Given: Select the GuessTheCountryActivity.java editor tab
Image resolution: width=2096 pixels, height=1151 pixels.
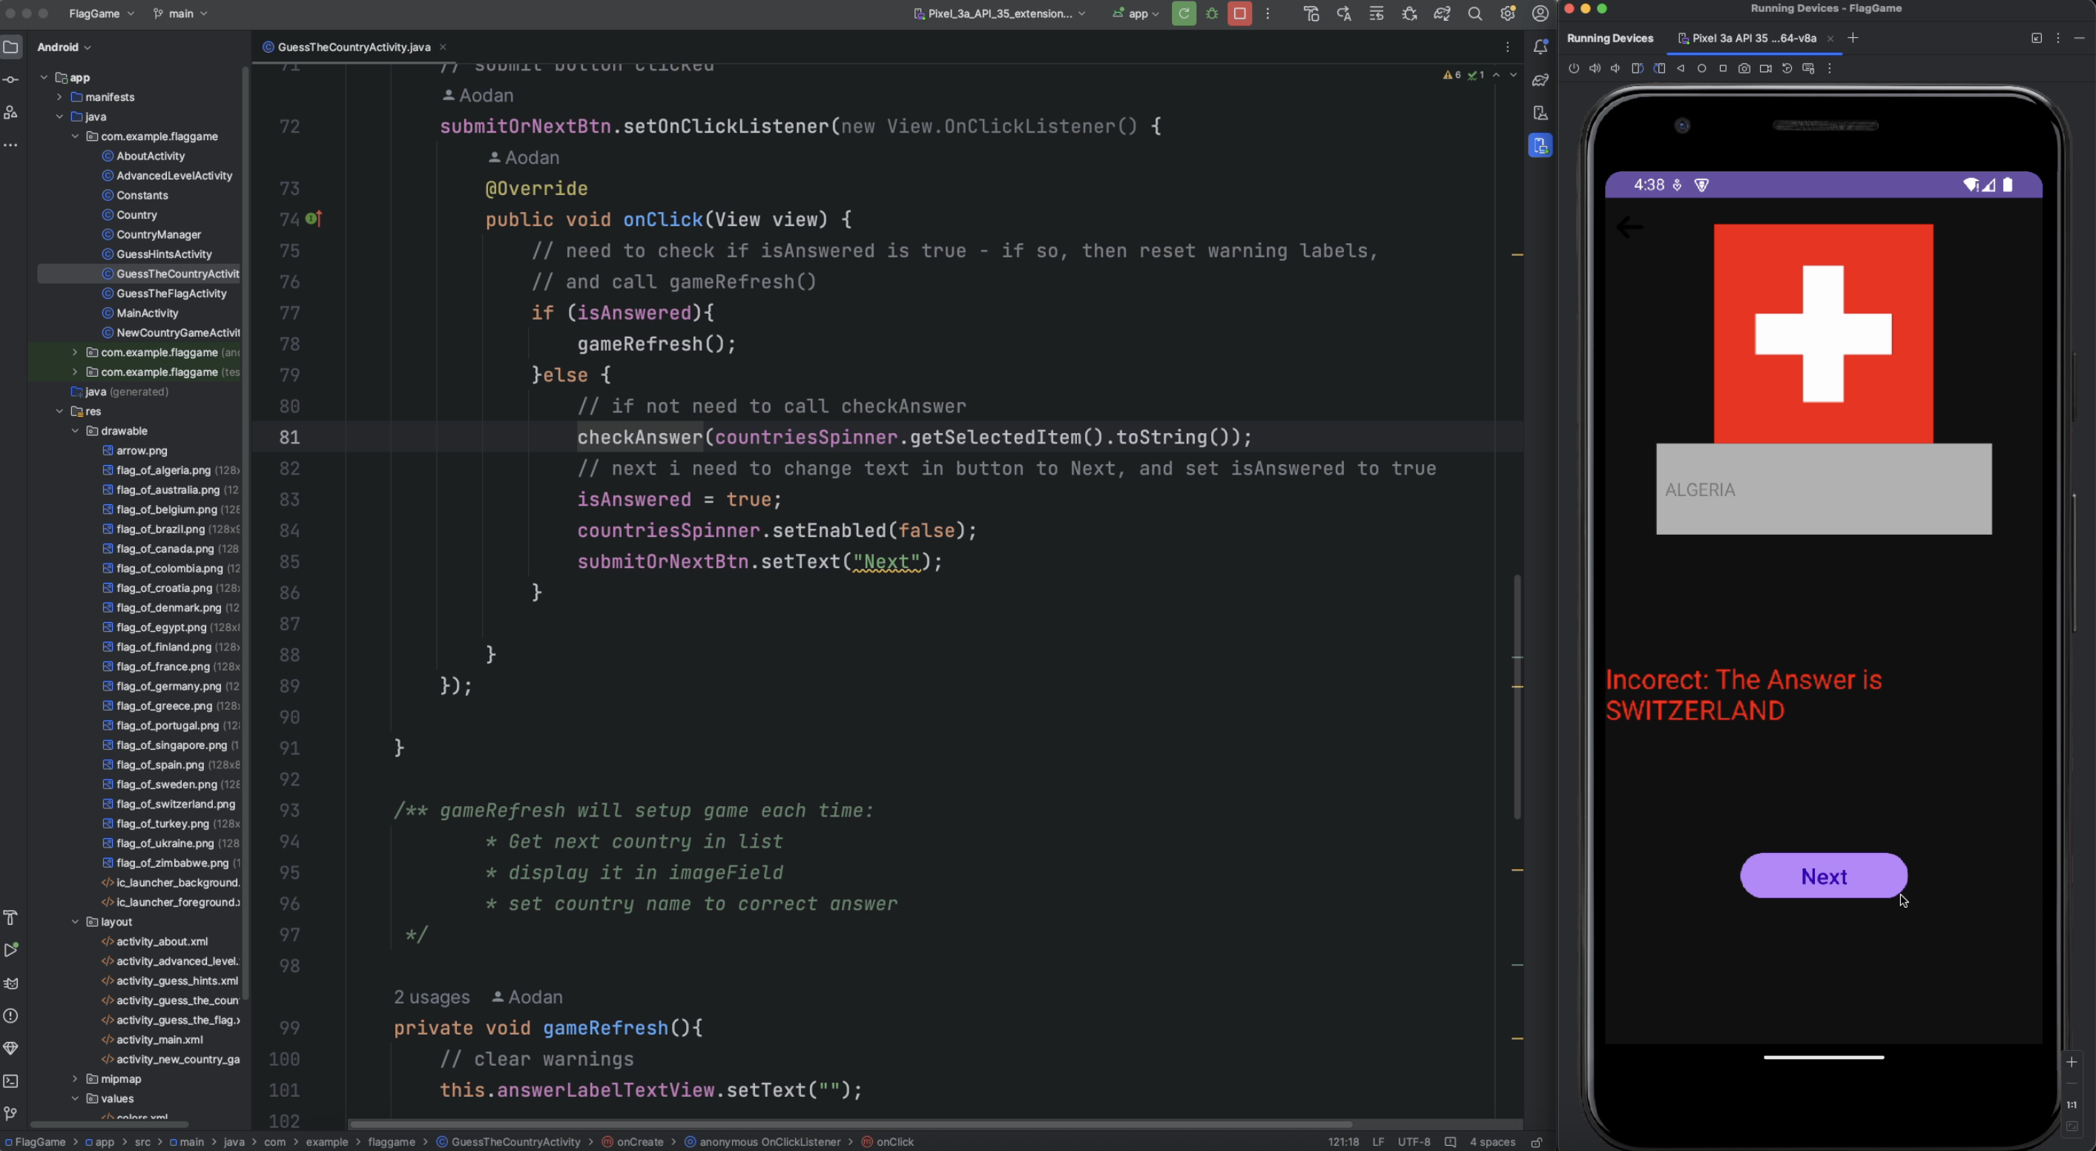Looking at the screenshot, I should click(x=353, y=47).
